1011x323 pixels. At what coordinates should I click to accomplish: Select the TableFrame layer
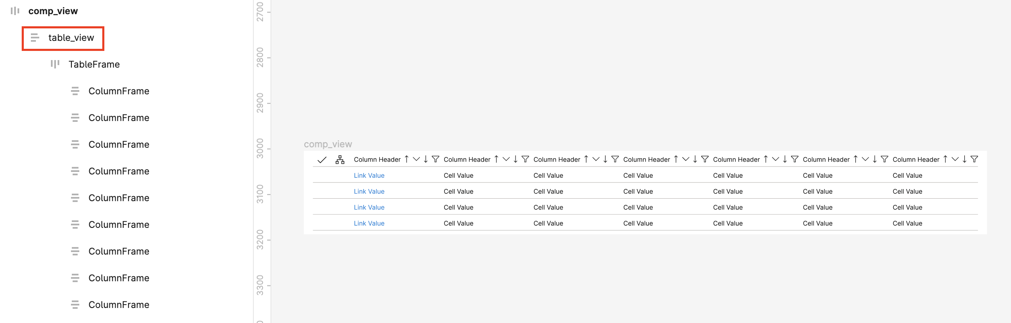coord(94,64)
